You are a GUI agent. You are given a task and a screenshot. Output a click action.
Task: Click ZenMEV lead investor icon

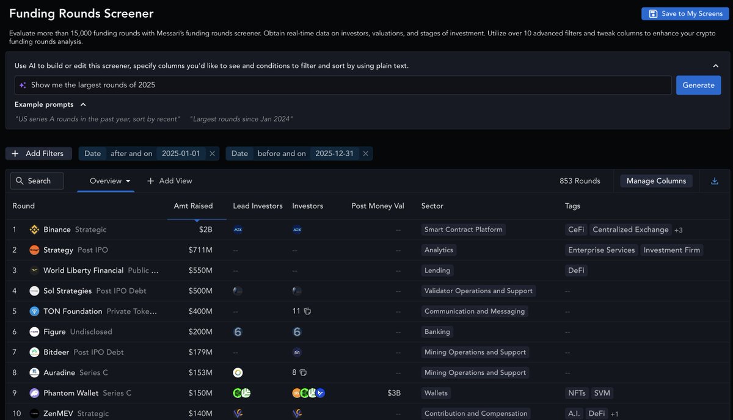coord(238,414)
